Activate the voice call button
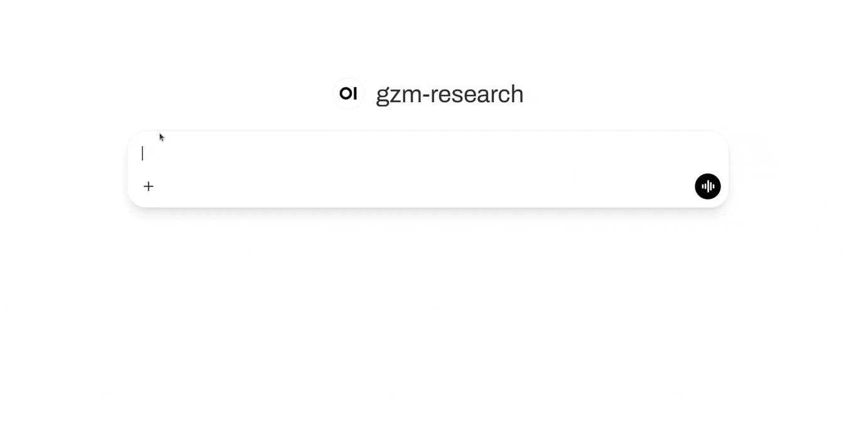The width and height of the screenshot is (858, 423). tap(707, 186)
